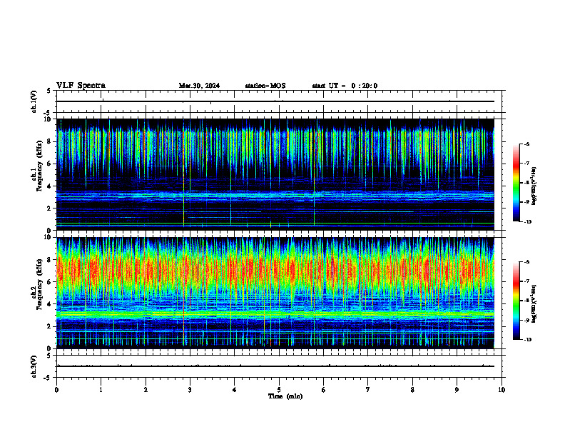Screen dimensions: 565x437
Task: Click time axis tick label "10"
Action: pyautogui.click(x=502, y=390)
